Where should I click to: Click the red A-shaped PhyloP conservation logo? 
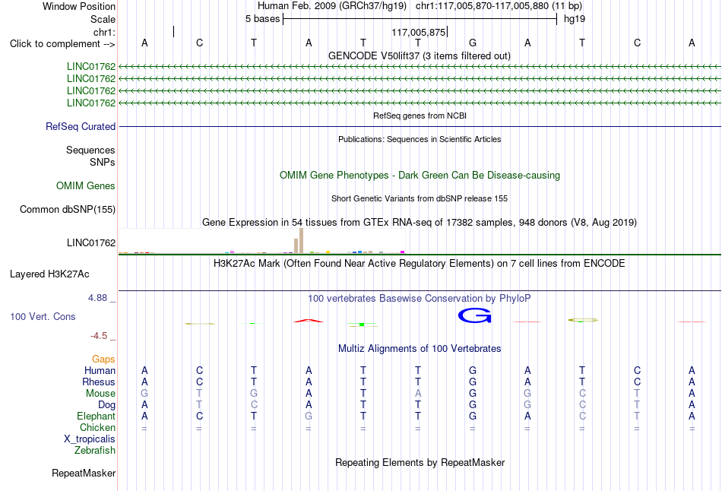[309, 321]
